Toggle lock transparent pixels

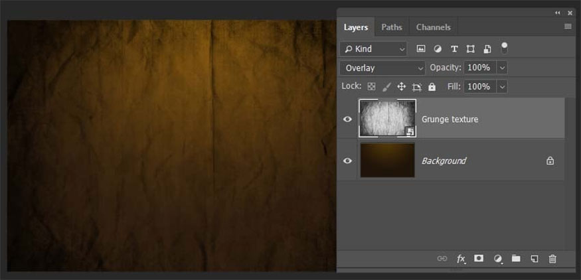point(371,87)
